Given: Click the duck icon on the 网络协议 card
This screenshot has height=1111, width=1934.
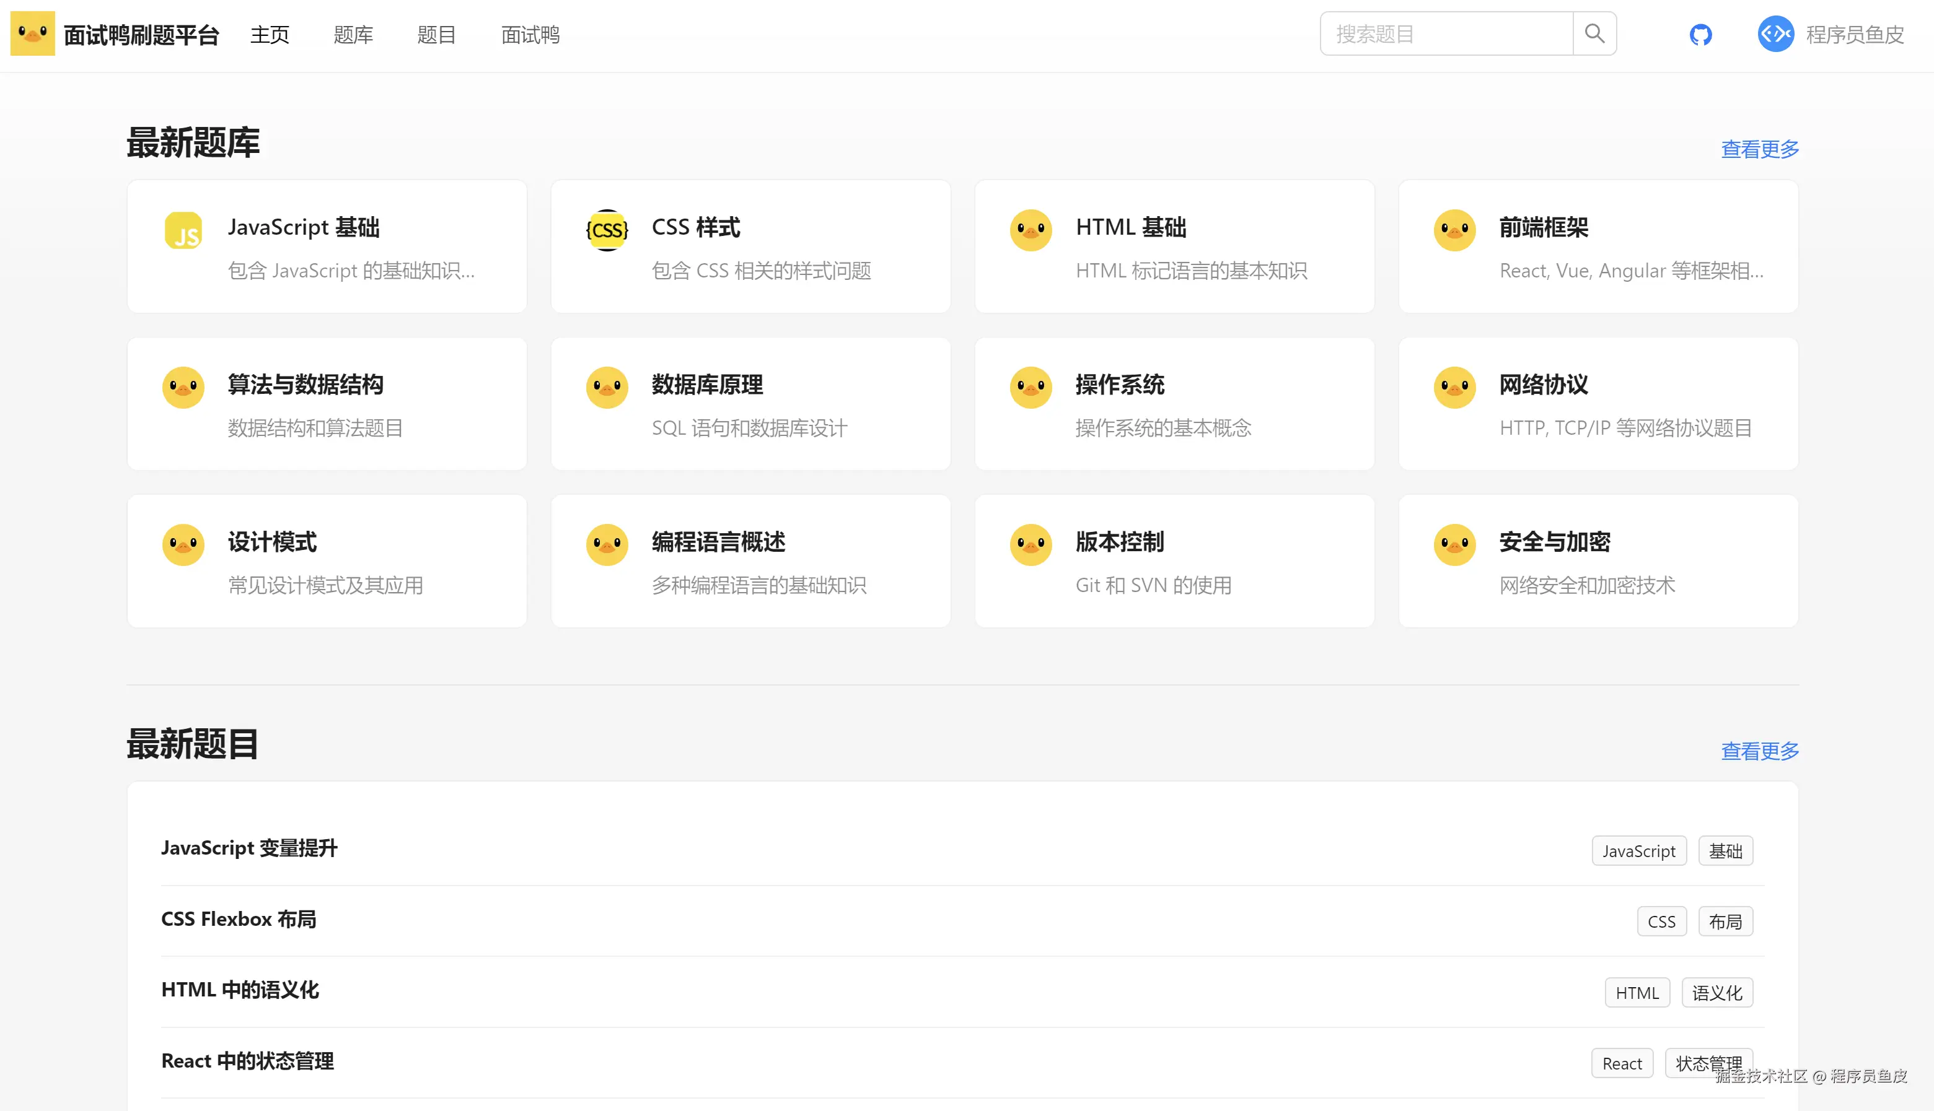Looking at the screenshot, I should pos(1454,388).
